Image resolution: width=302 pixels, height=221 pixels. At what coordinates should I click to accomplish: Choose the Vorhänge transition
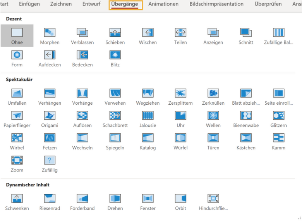tap(82, 96)
